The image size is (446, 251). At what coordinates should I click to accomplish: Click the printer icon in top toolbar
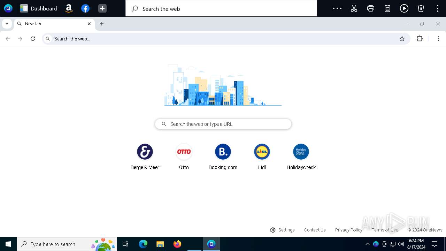371,8
